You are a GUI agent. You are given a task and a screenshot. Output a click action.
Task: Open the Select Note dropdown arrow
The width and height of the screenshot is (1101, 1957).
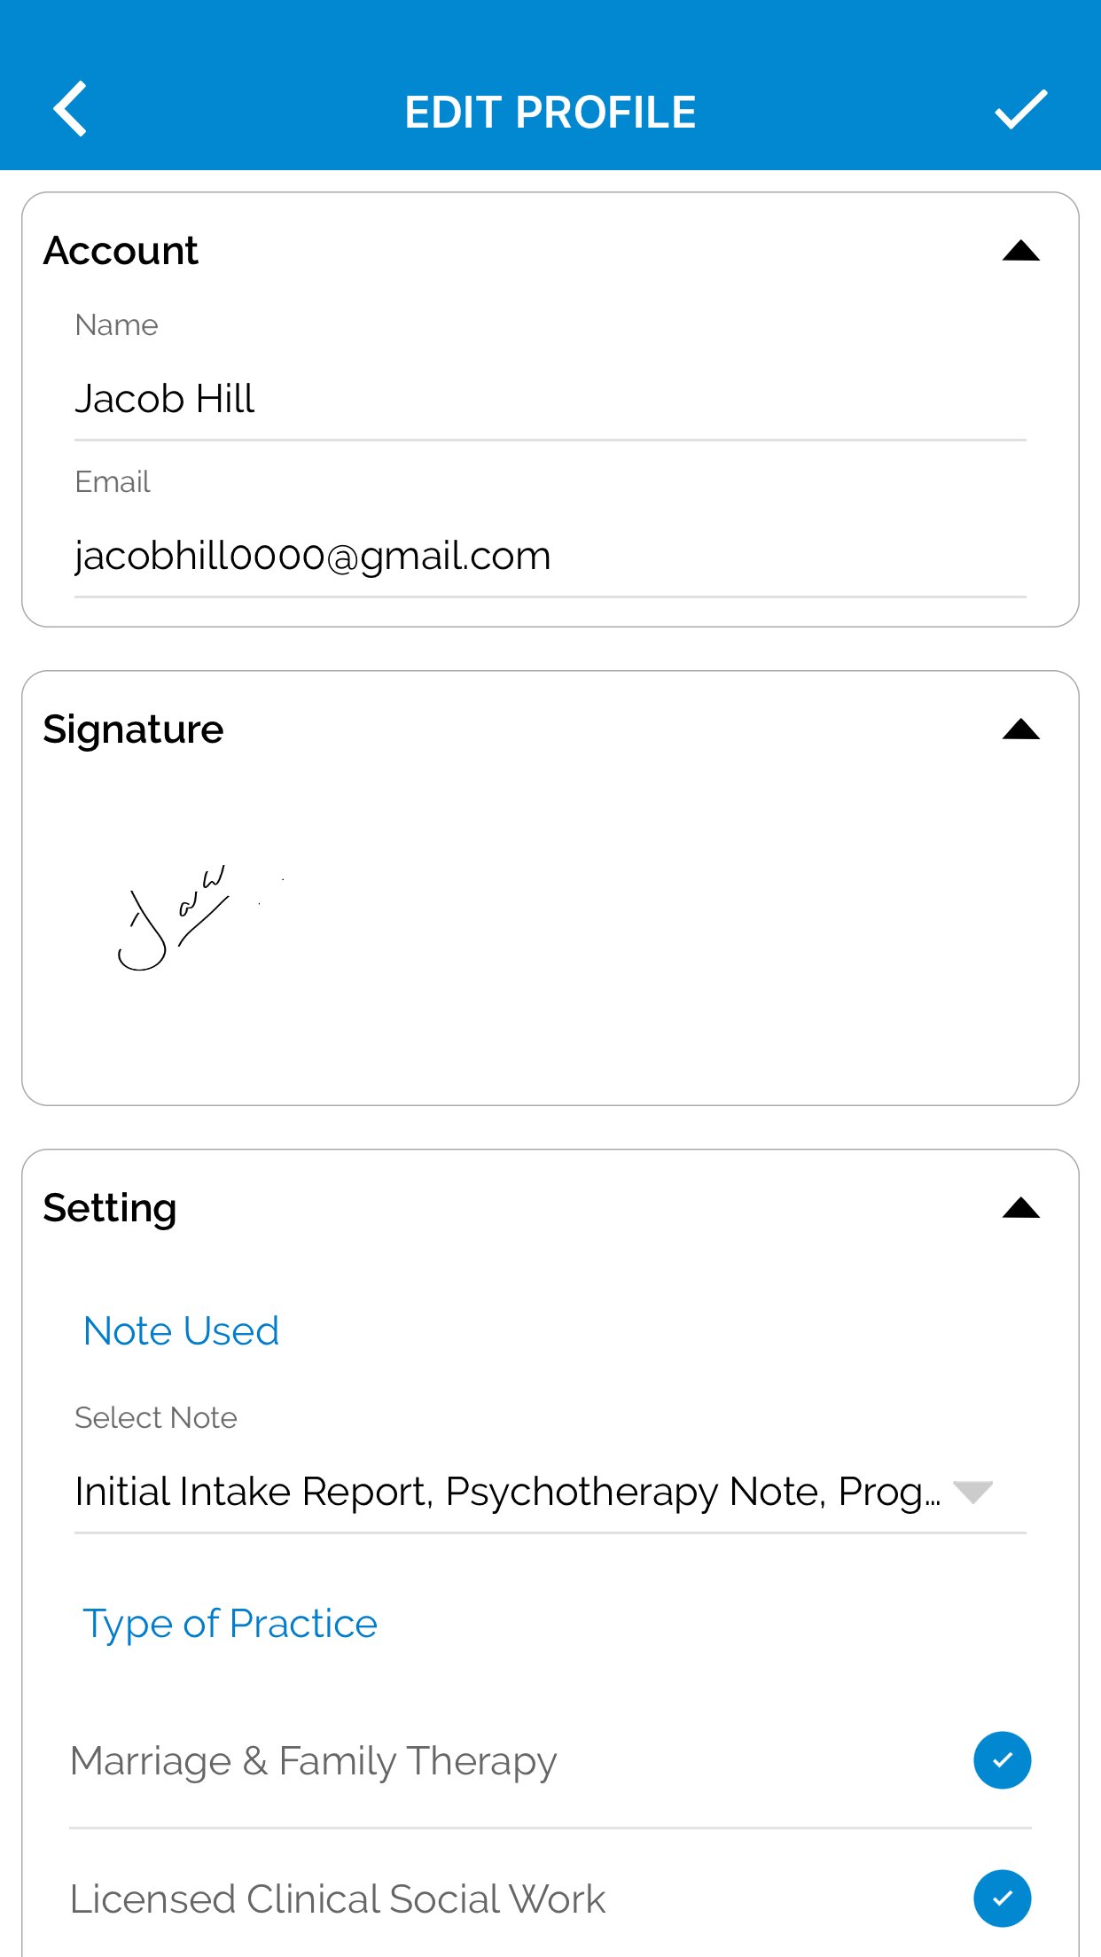972,1493
